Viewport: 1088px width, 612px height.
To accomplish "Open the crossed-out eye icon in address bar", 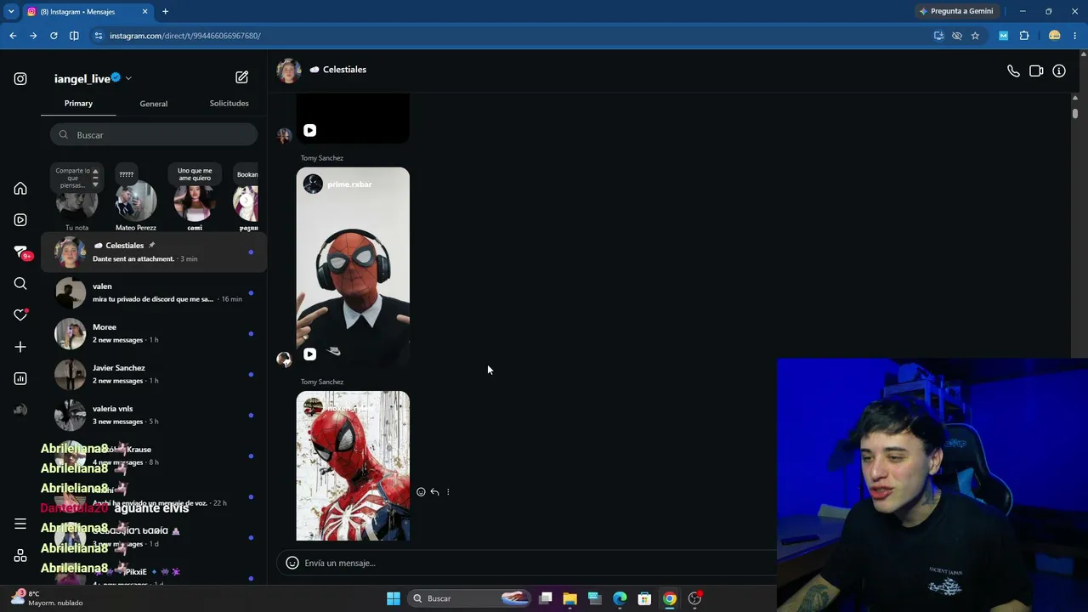I will pyautogui.click(x=957, y=36).
